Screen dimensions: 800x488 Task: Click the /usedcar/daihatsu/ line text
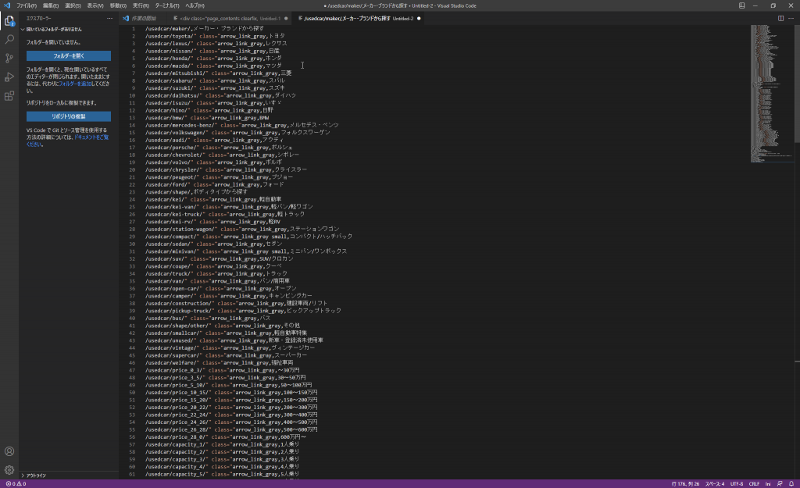[x=220, y=95]
